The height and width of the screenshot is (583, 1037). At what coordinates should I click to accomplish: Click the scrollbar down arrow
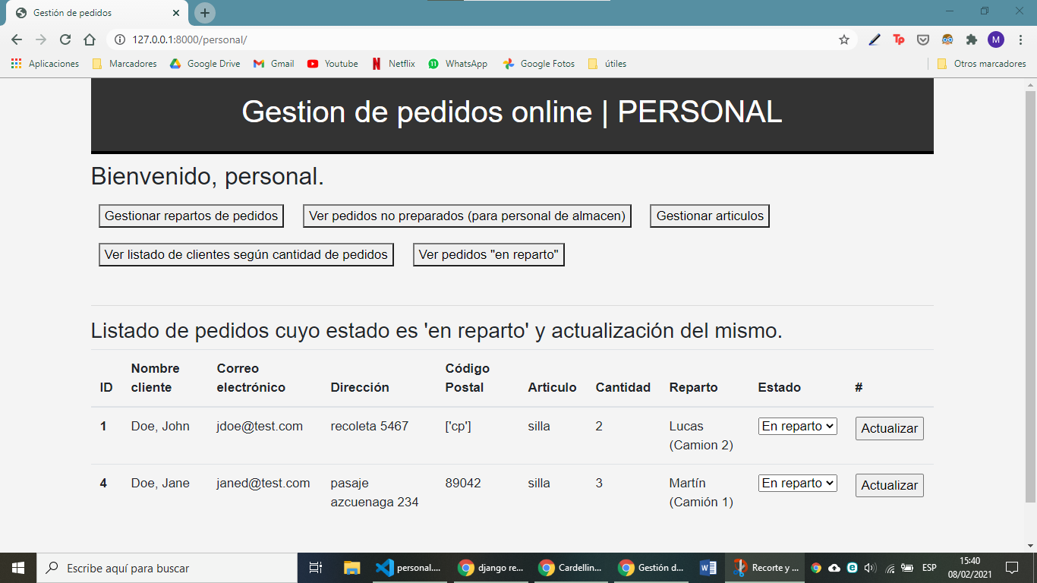pyautogui.click(x=1030, y=545)
